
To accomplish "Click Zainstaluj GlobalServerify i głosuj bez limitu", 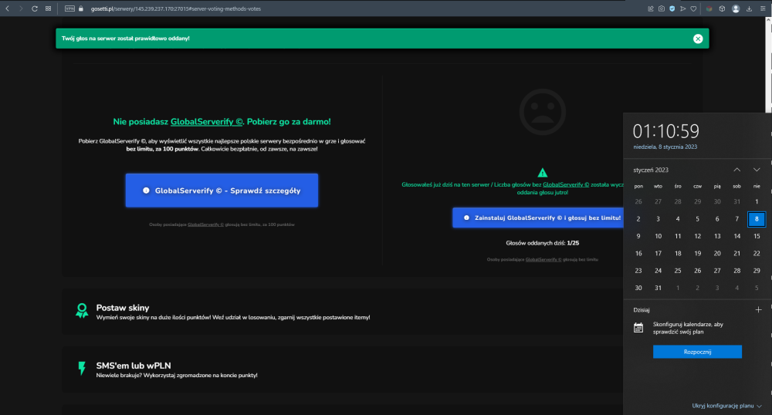I will 537,218.
